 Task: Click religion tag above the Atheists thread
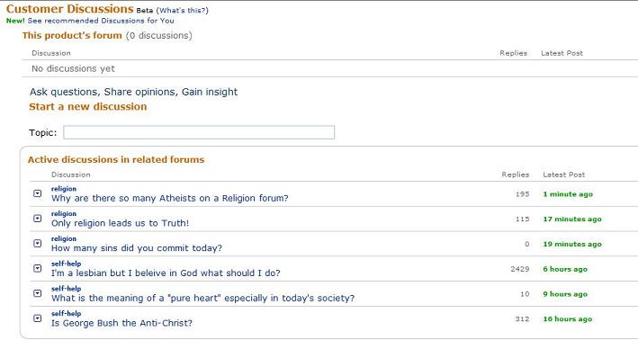64,189
